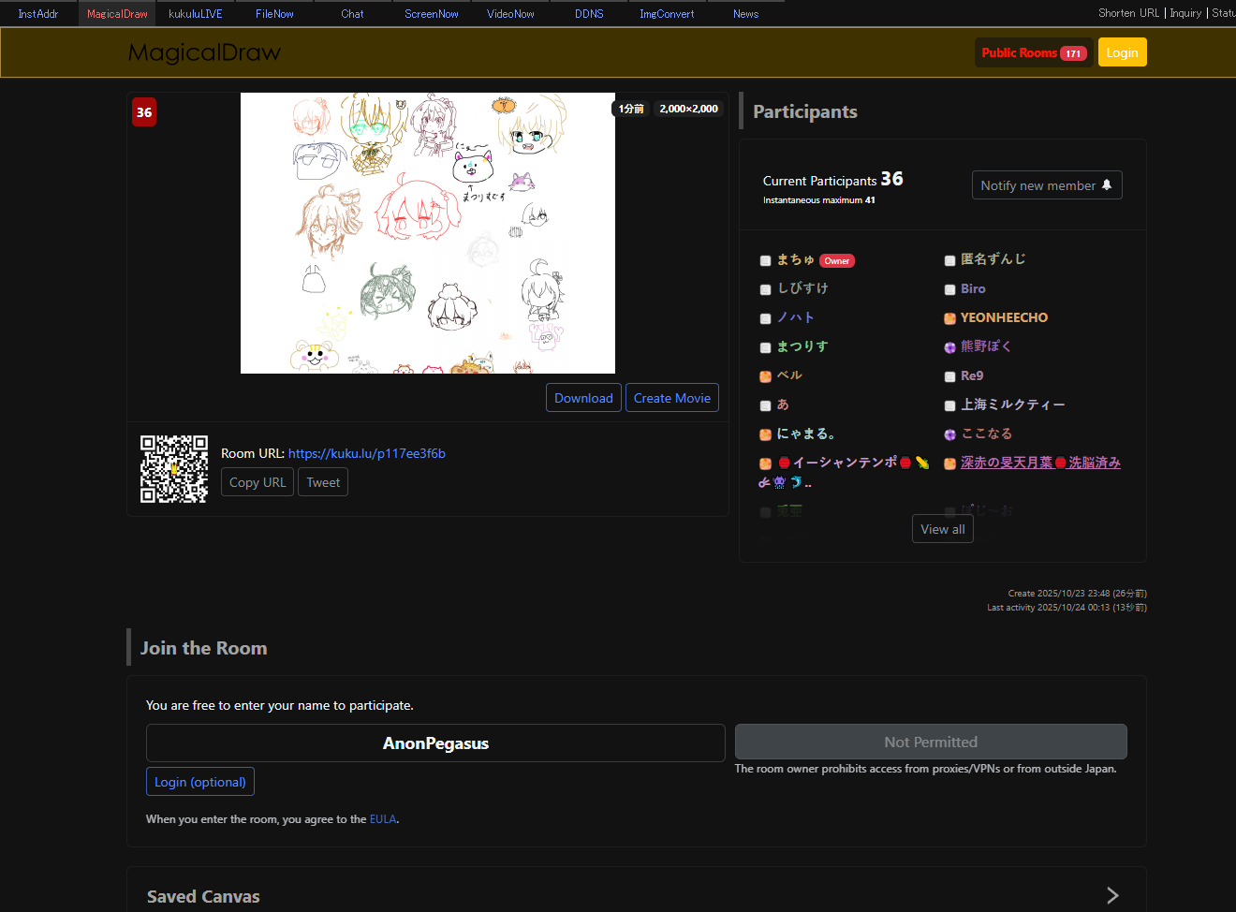The image size is (1236, 912).
Task: Open the Chat tab
Action: point(353,14)
